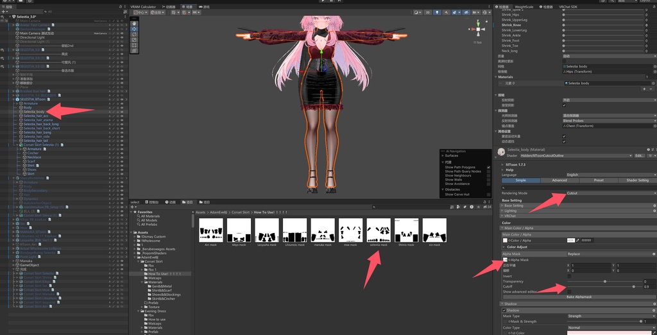This screenshot has width=657, height=335.
Task: Toggle scene lighting bulb icon
Action: click(437, 13)
